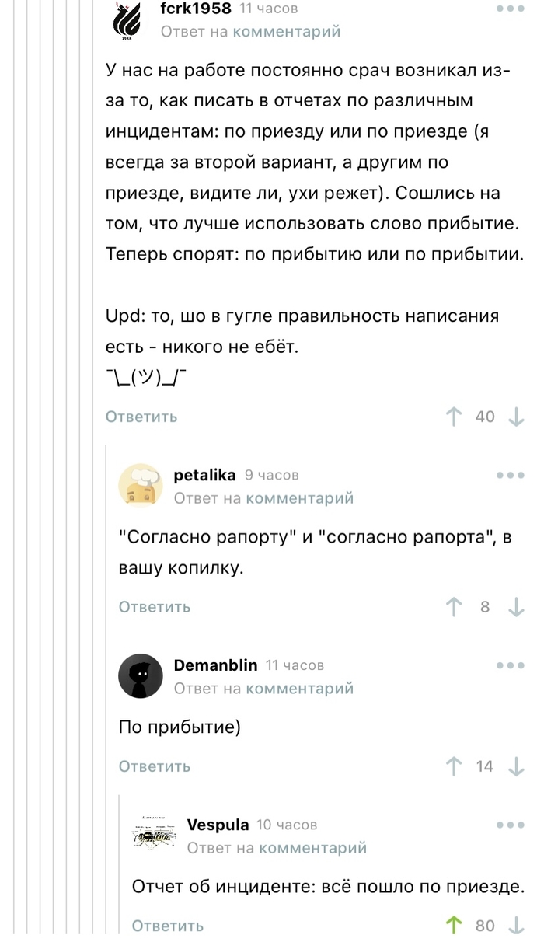
Task: Open Vespula's user profile
Action: click(x=218, y=825)
